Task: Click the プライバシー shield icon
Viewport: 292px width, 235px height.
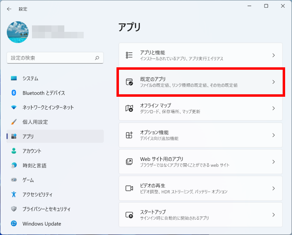Action: 14,209
